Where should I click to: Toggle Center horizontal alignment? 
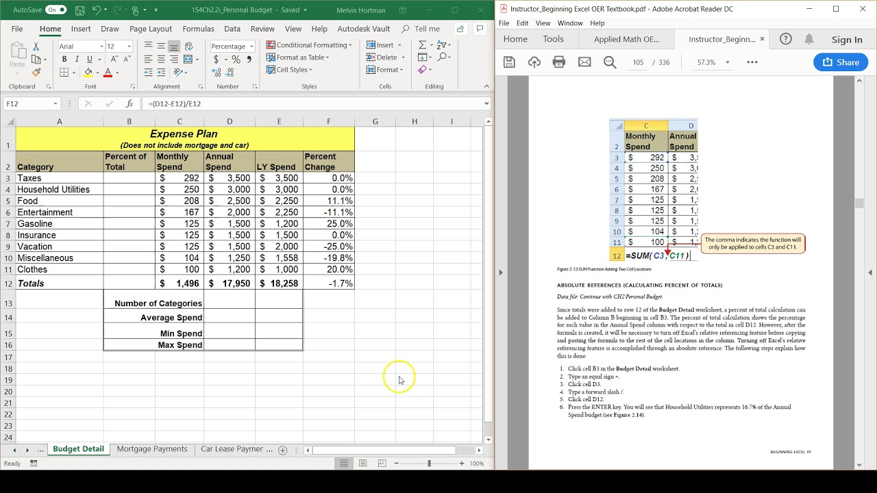(x=161, y=59)
